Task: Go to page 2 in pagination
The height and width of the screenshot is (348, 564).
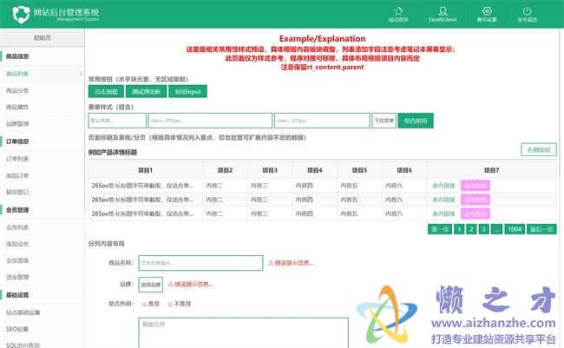Action: click(471, 229)
